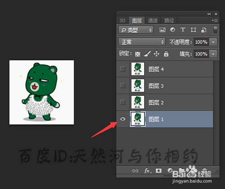This screenshot has width=225, height=189.
Task: Open layer style fx menu
Action: pos(148,171)
